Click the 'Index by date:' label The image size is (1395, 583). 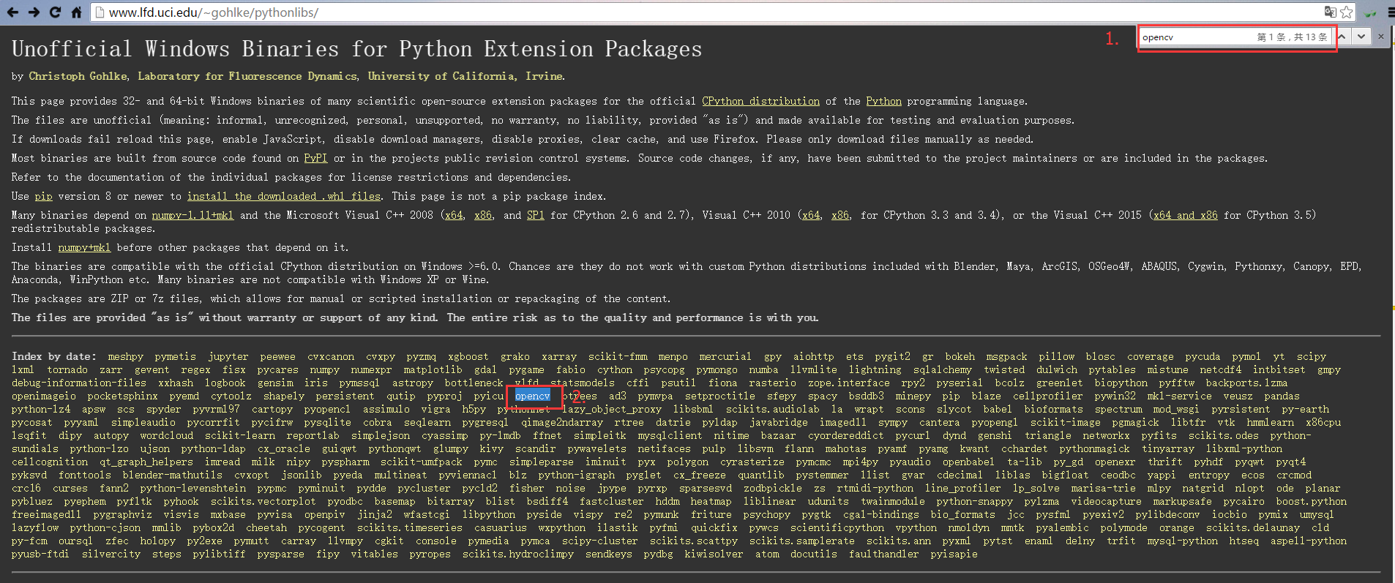(x=53, y=356)
